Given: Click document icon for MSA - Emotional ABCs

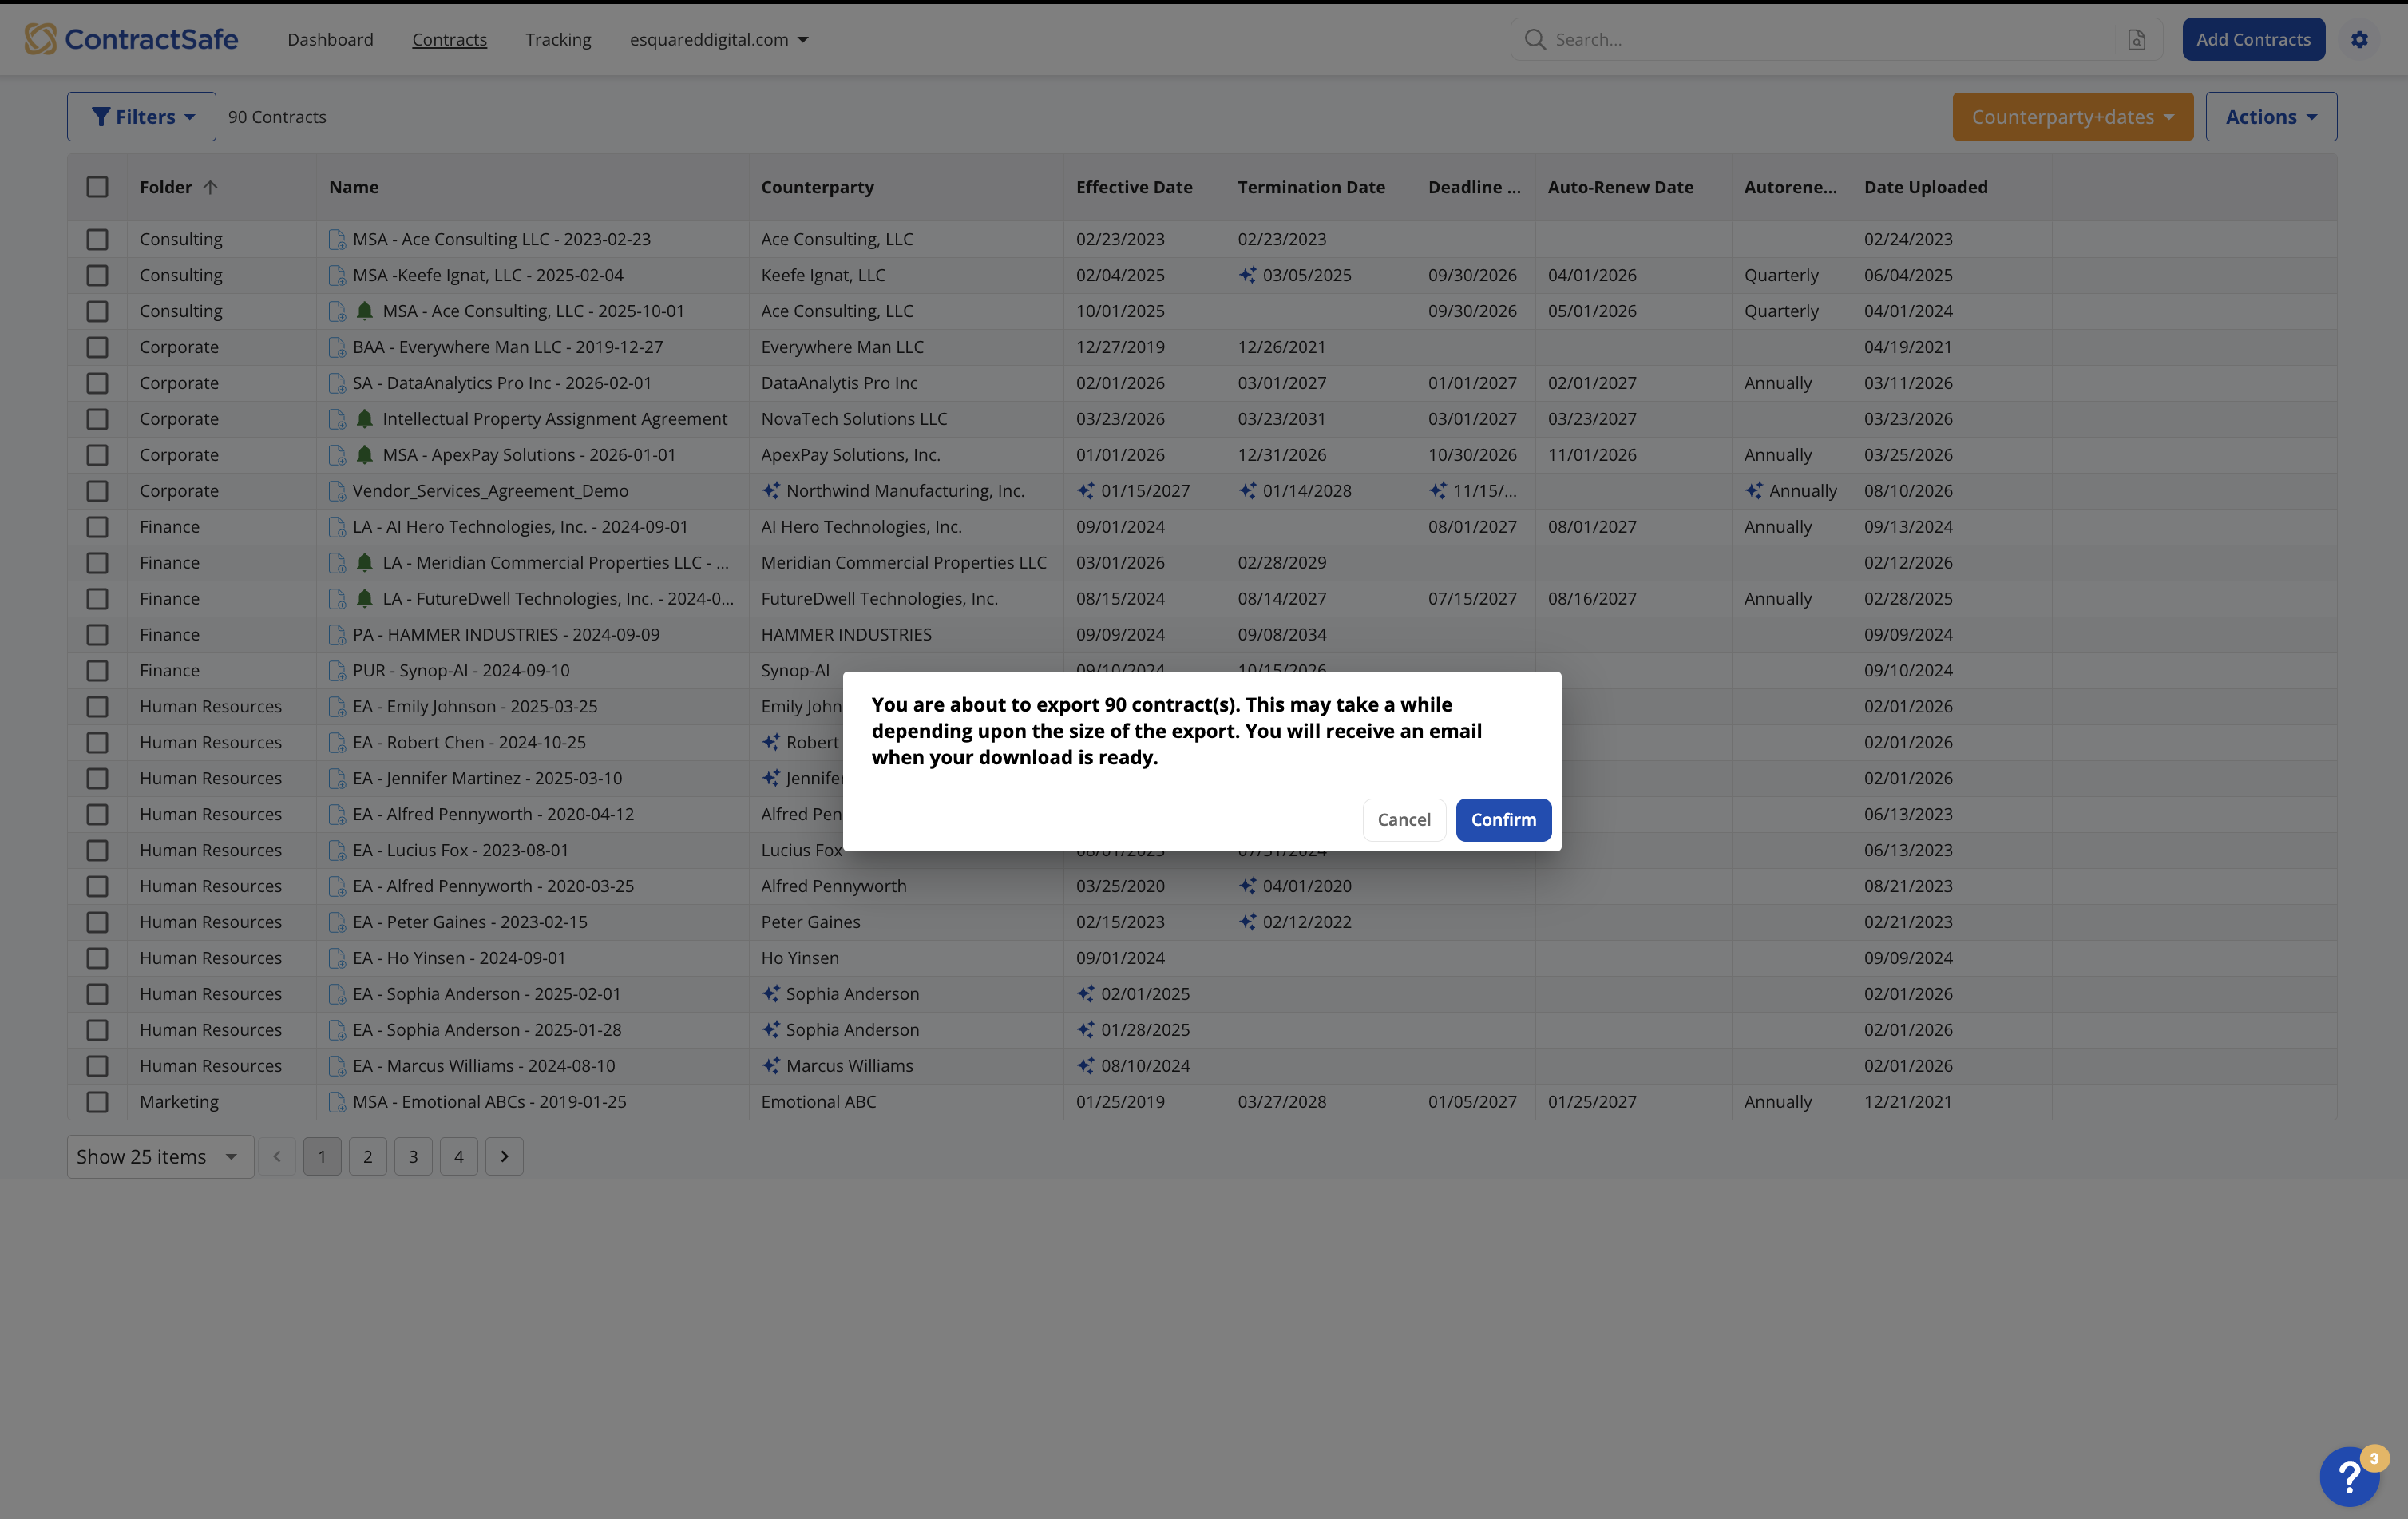Looking at the screenshot, I should 337,1102.
